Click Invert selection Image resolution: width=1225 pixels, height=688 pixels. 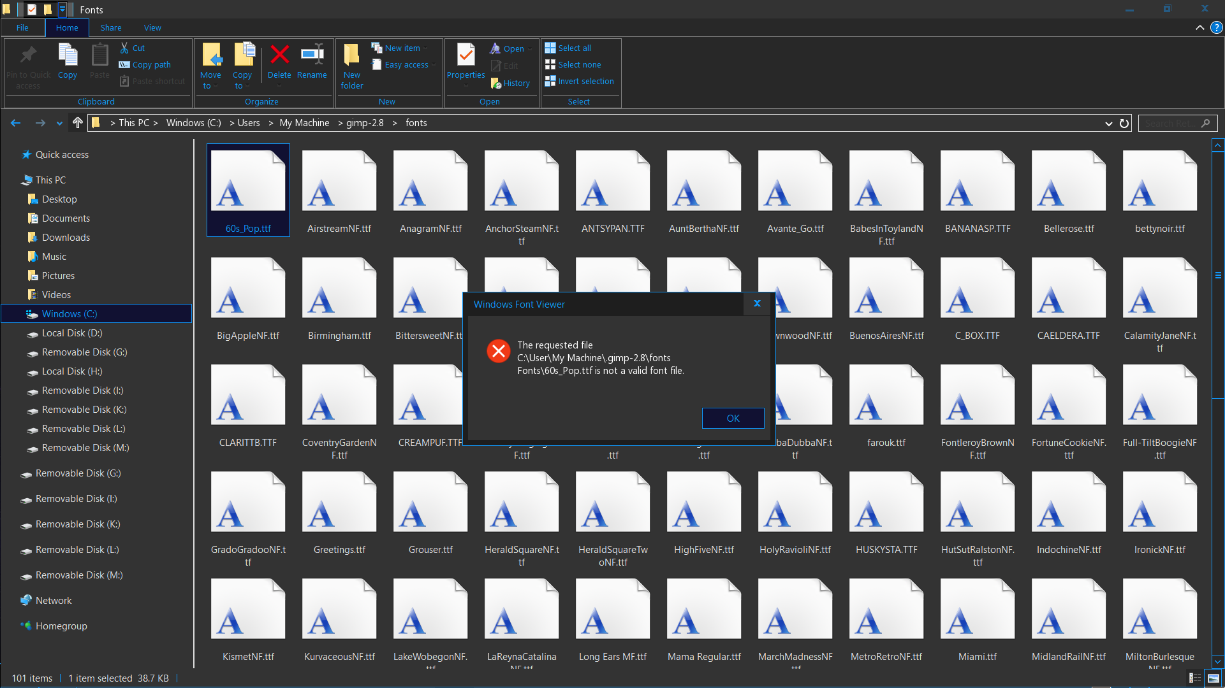pyautogui.click(x=580, y=81)
